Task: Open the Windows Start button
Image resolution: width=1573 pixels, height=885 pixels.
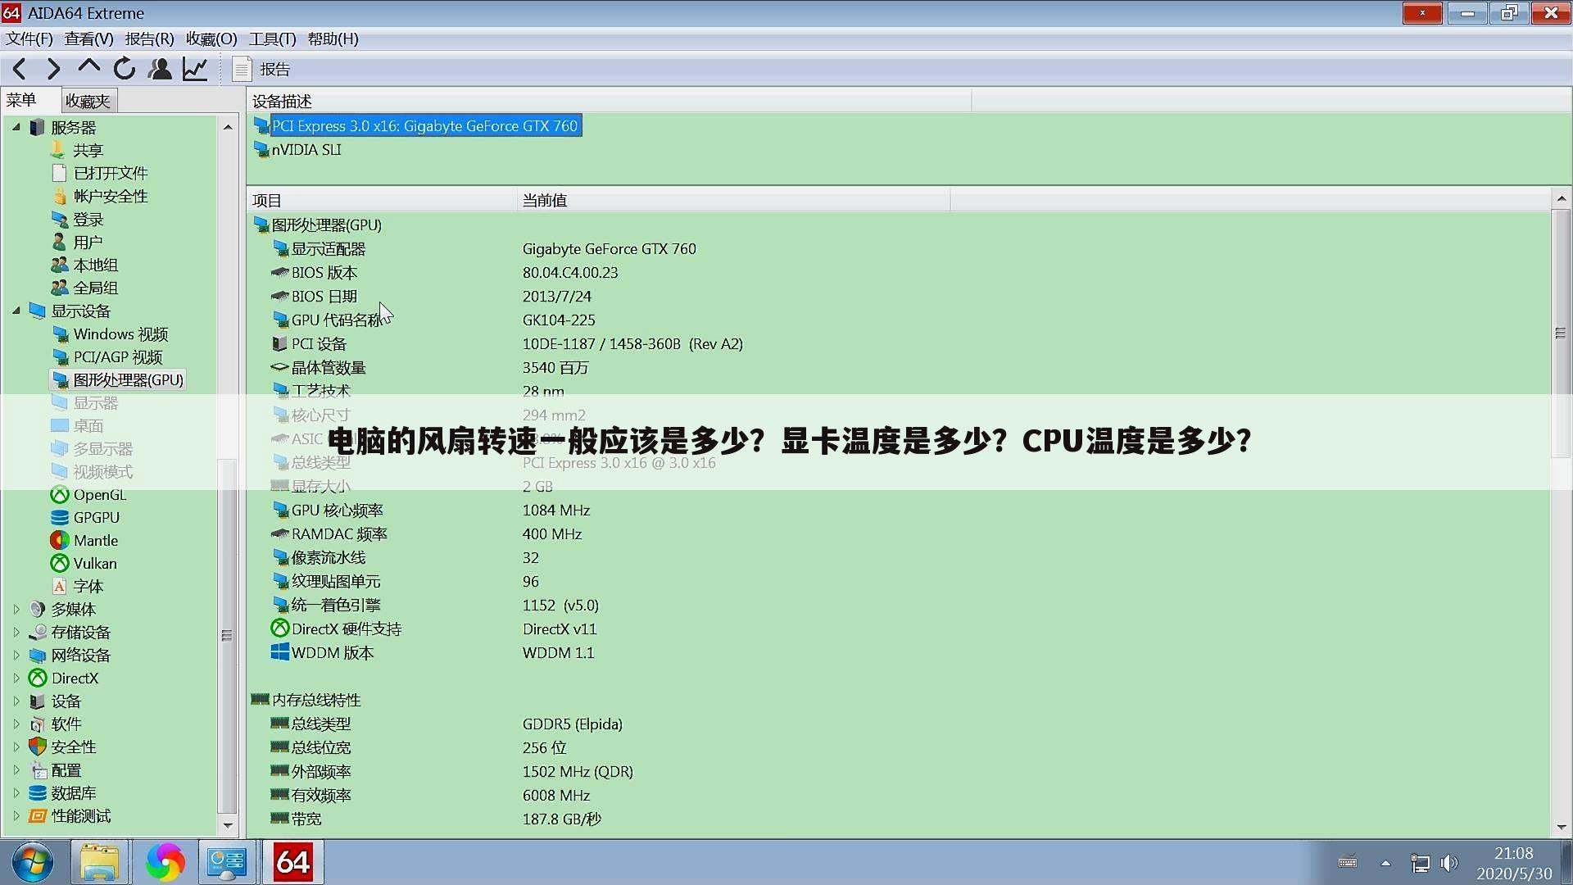Action: (x=33, y=863)
